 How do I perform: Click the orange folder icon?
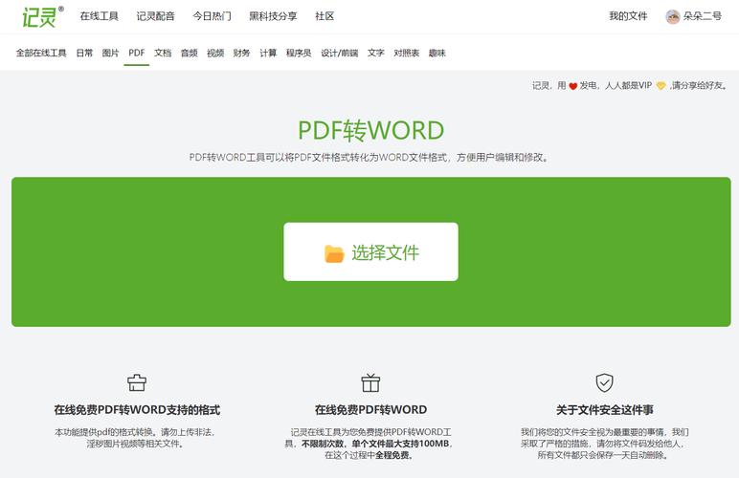pos(334,253)
